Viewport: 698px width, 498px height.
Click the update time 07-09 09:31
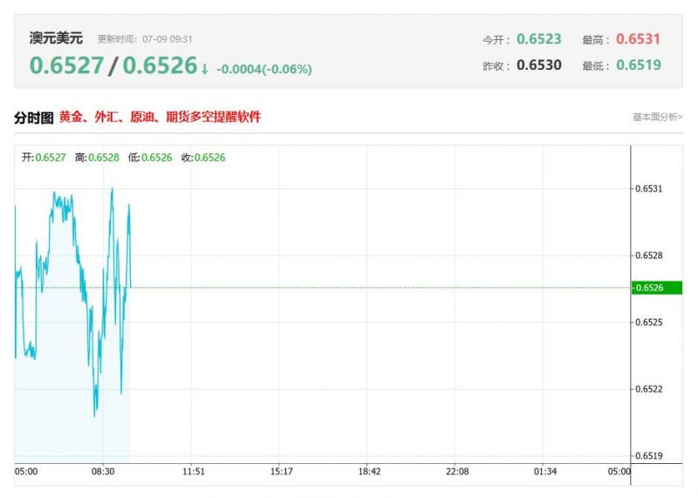coord(168,39)
